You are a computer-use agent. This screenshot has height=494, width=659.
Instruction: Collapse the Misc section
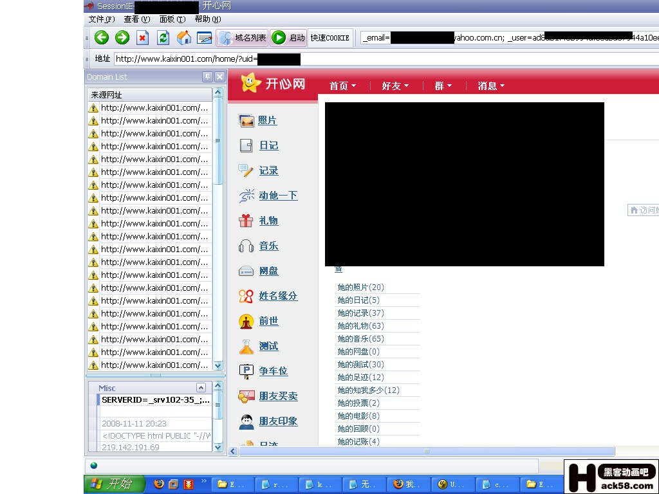coord(201,388)
